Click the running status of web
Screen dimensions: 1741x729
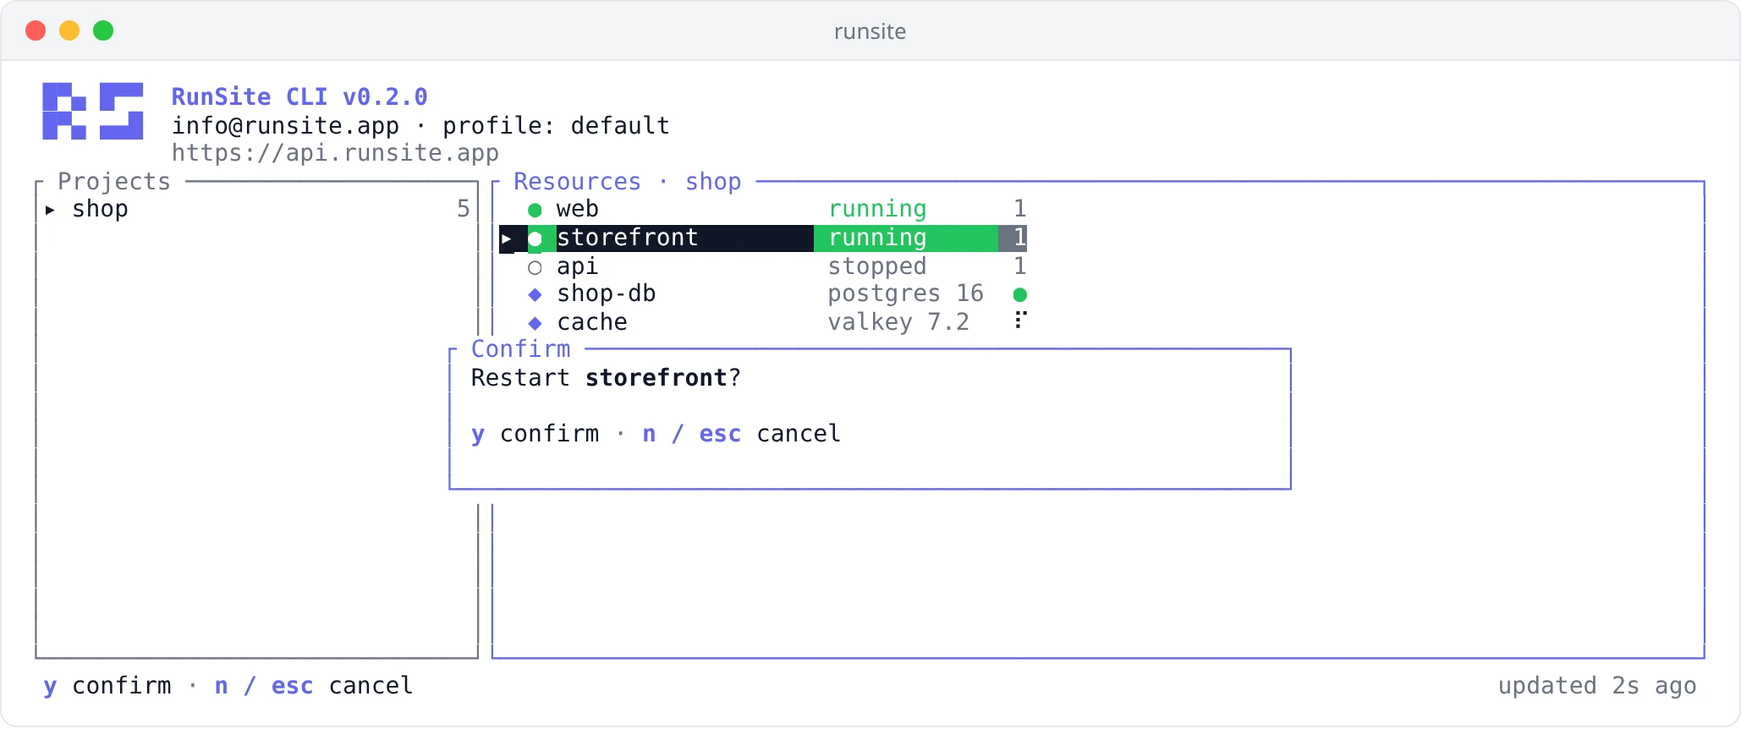coord(877,209)
